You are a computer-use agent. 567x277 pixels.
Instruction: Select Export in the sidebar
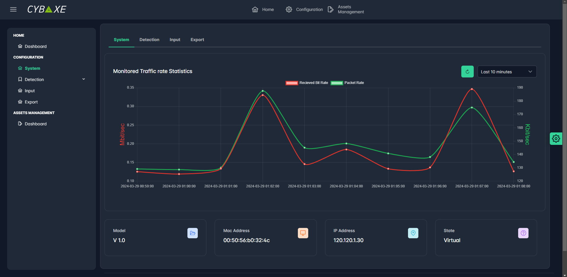coord(31,102)
